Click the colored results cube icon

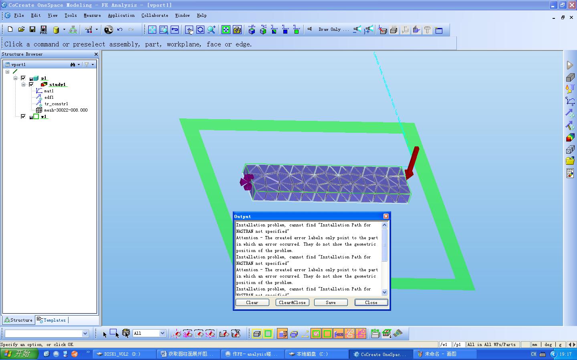570,138
